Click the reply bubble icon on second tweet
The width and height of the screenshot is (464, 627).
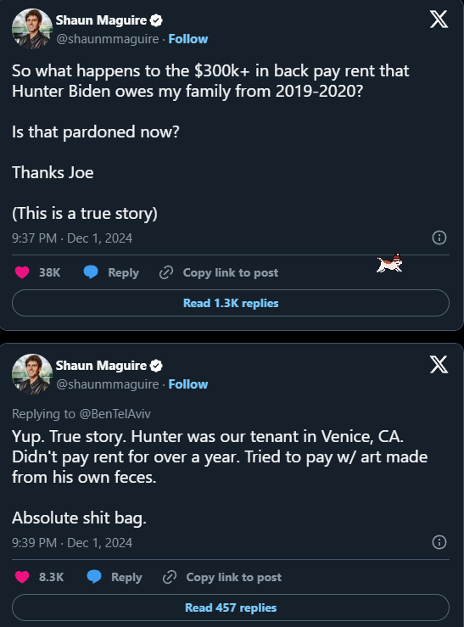[x=94, y=577]
